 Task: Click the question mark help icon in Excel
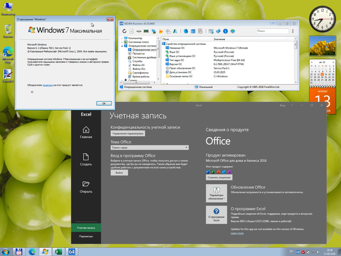(292, 106)
